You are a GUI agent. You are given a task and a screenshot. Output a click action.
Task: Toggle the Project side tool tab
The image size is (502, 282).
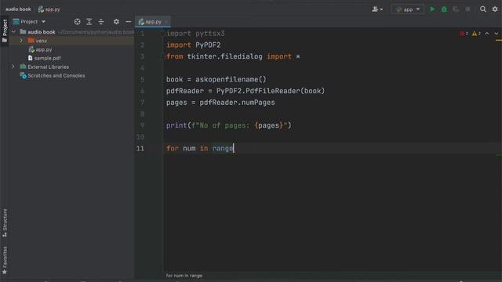(x=5, y=31)
